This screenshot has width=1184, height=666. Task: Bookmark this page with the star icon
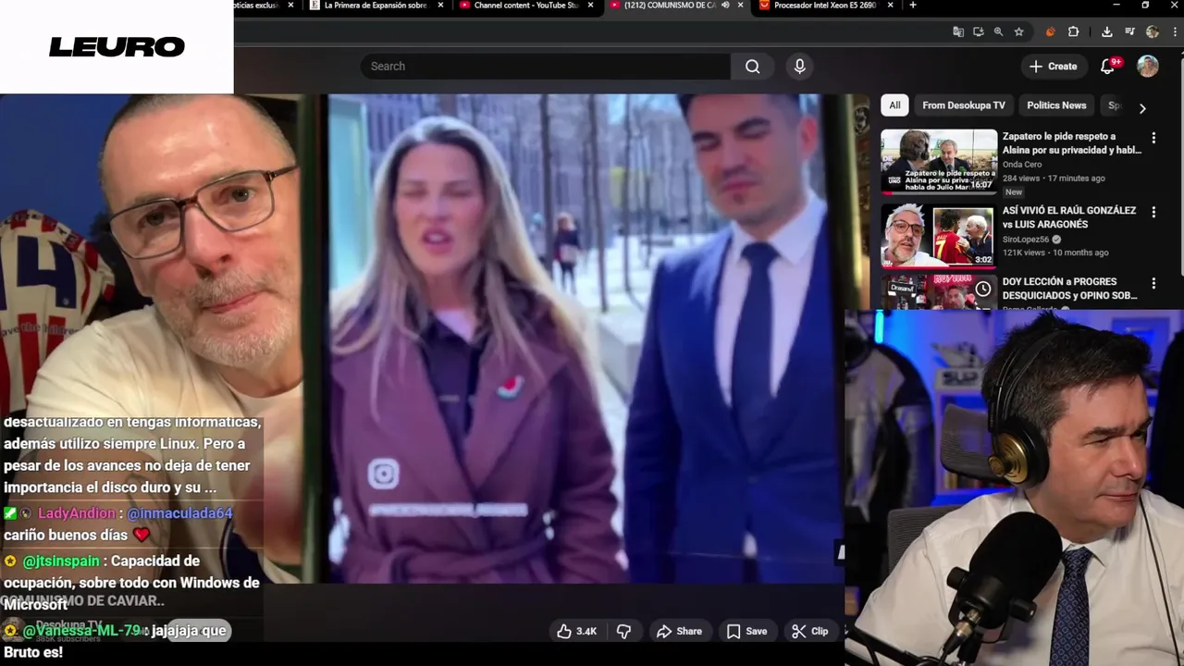1018,31
